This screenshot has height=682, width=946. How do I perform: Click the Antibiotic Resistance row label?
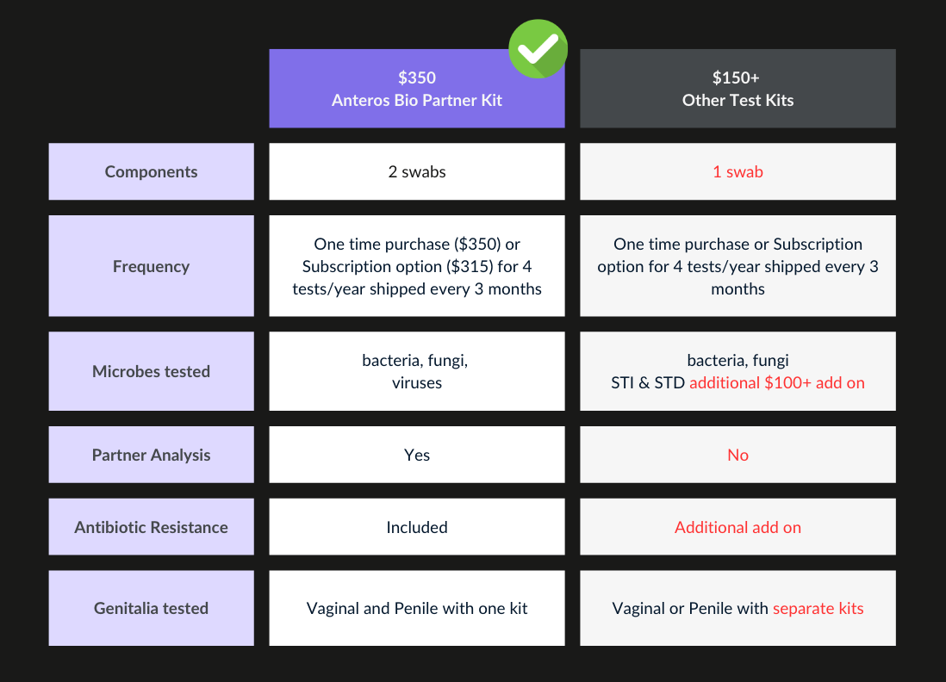(x=151, y=527)
